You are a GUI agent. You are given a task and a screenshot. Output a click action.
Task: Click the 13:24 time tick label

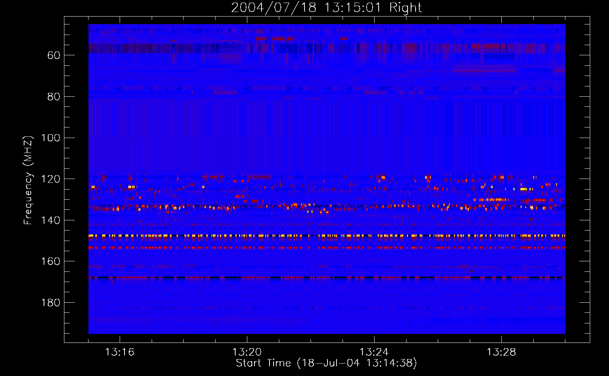[x=374, y=352]
